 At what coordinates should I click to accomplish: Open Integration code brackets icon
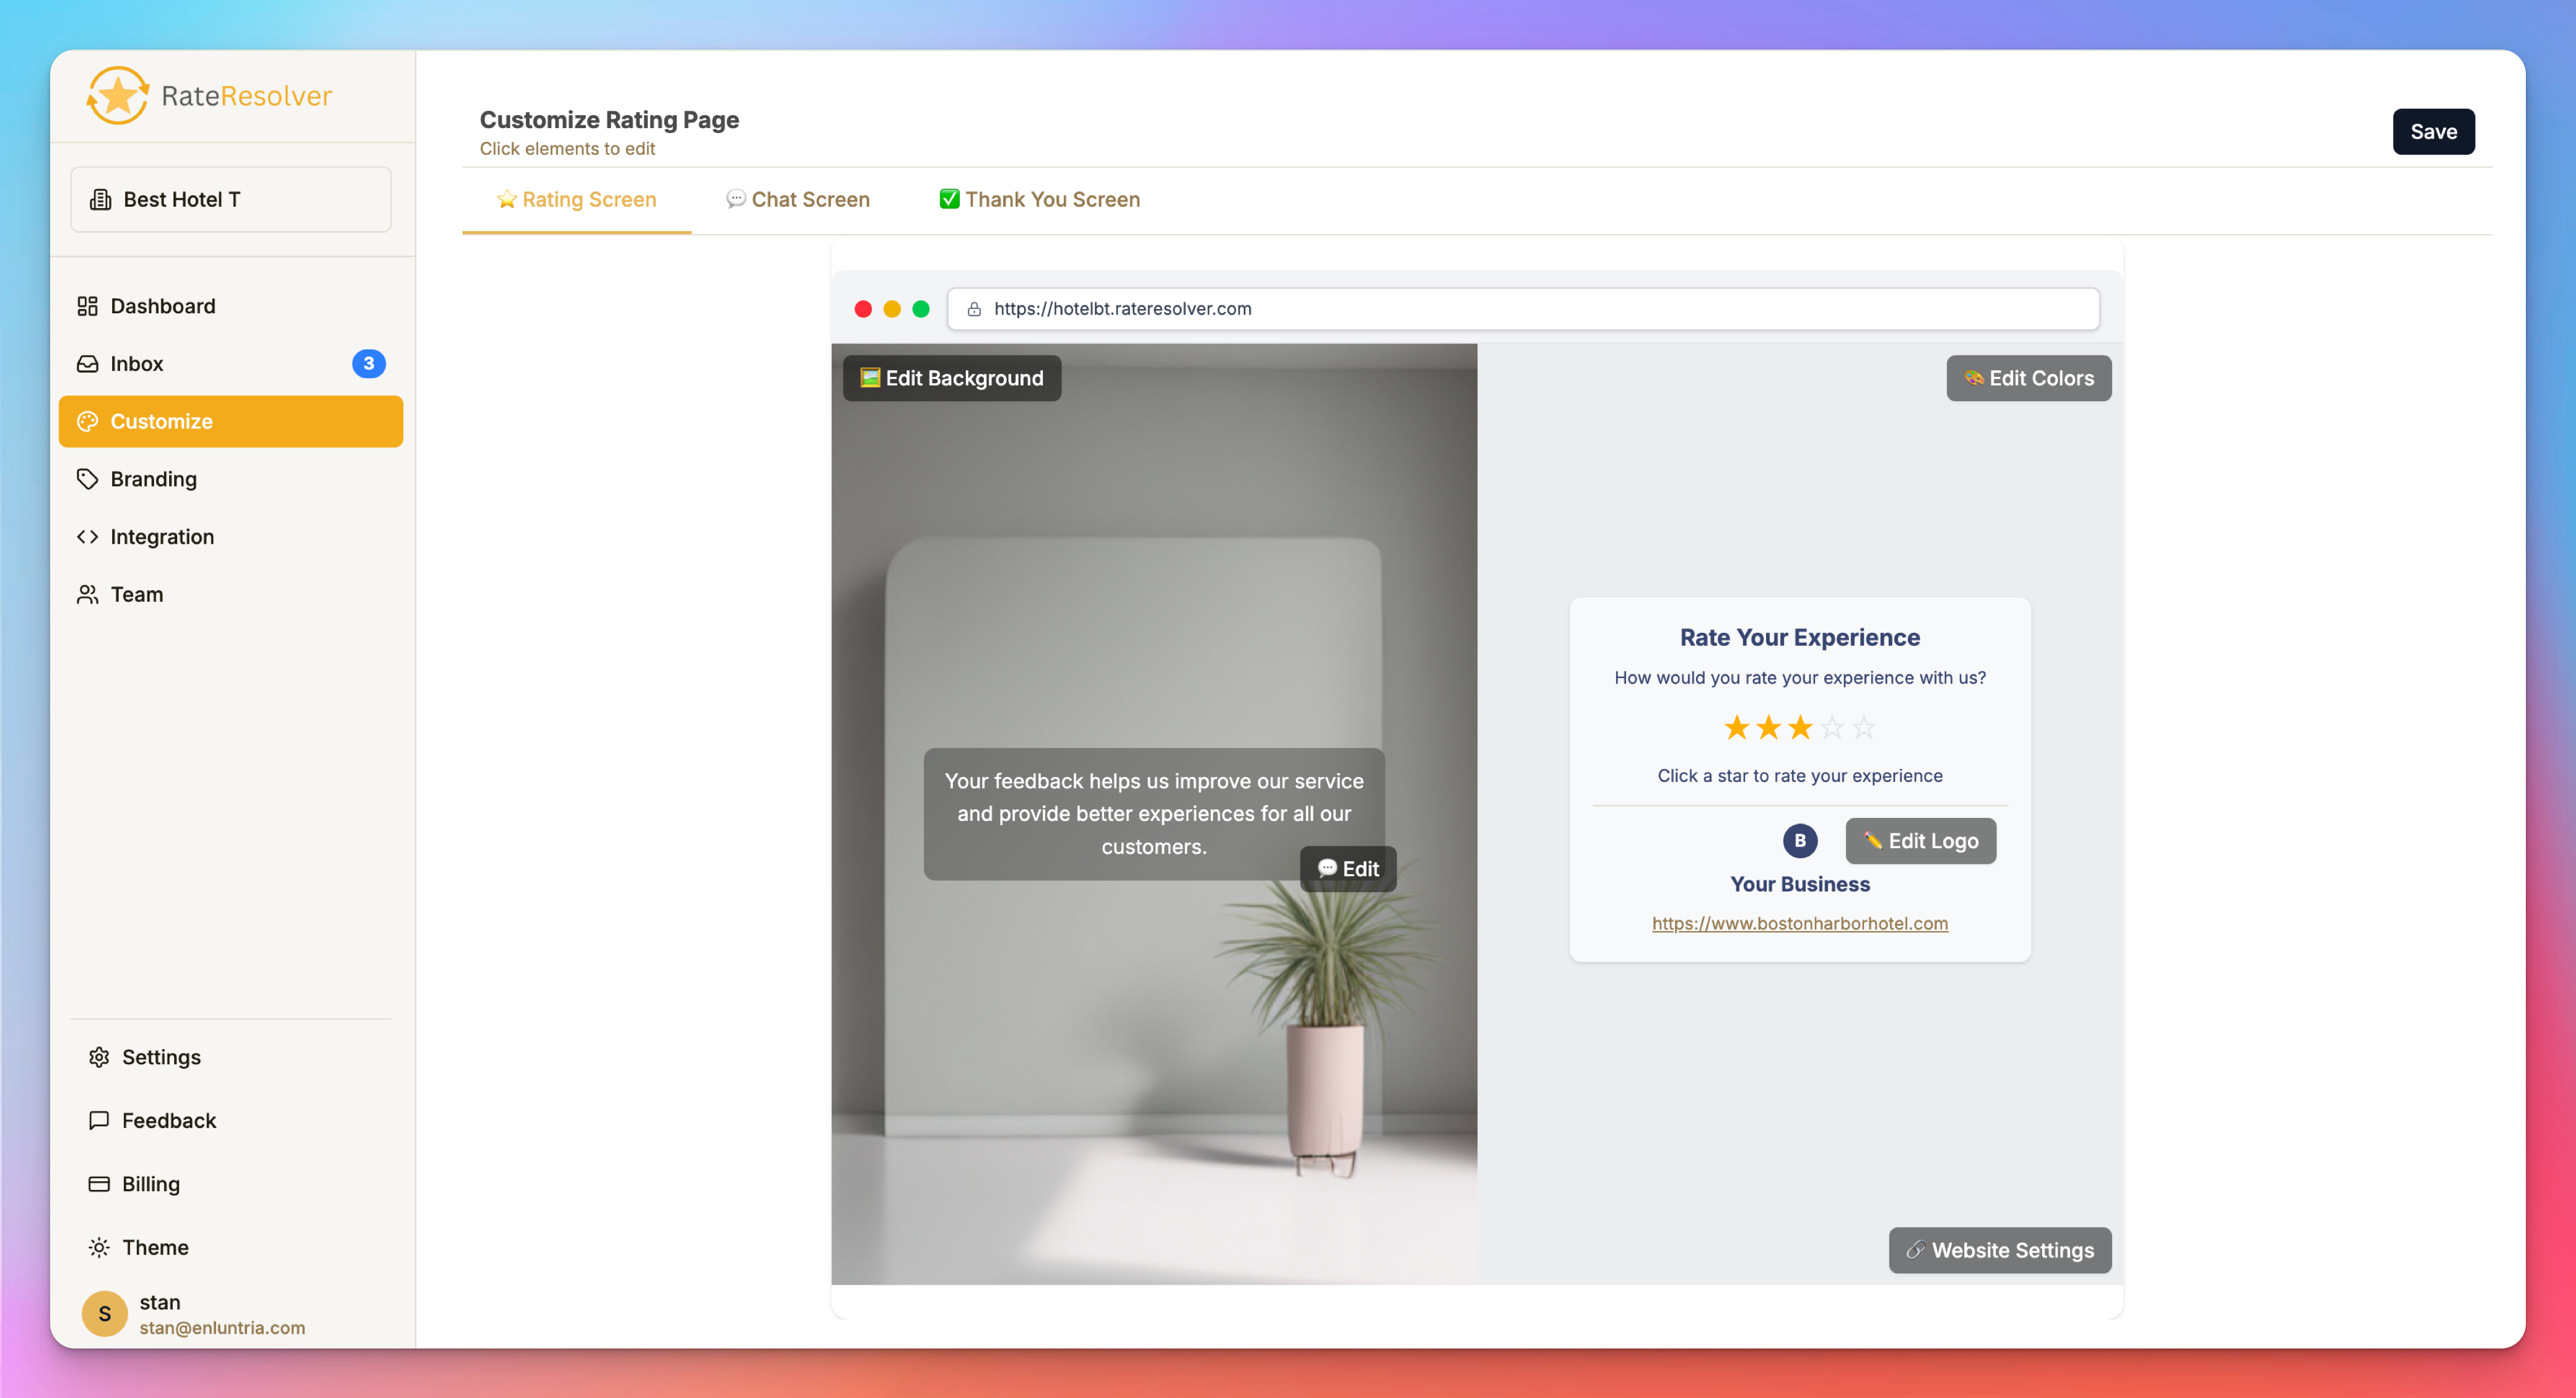[x=87, y=537]
